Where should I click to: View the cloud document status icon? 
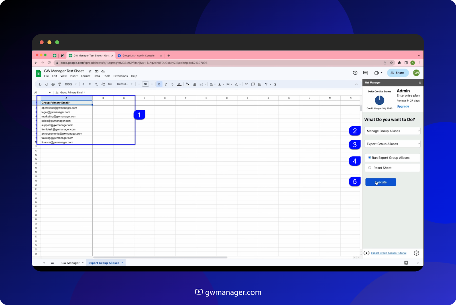[x=103, y=71]
